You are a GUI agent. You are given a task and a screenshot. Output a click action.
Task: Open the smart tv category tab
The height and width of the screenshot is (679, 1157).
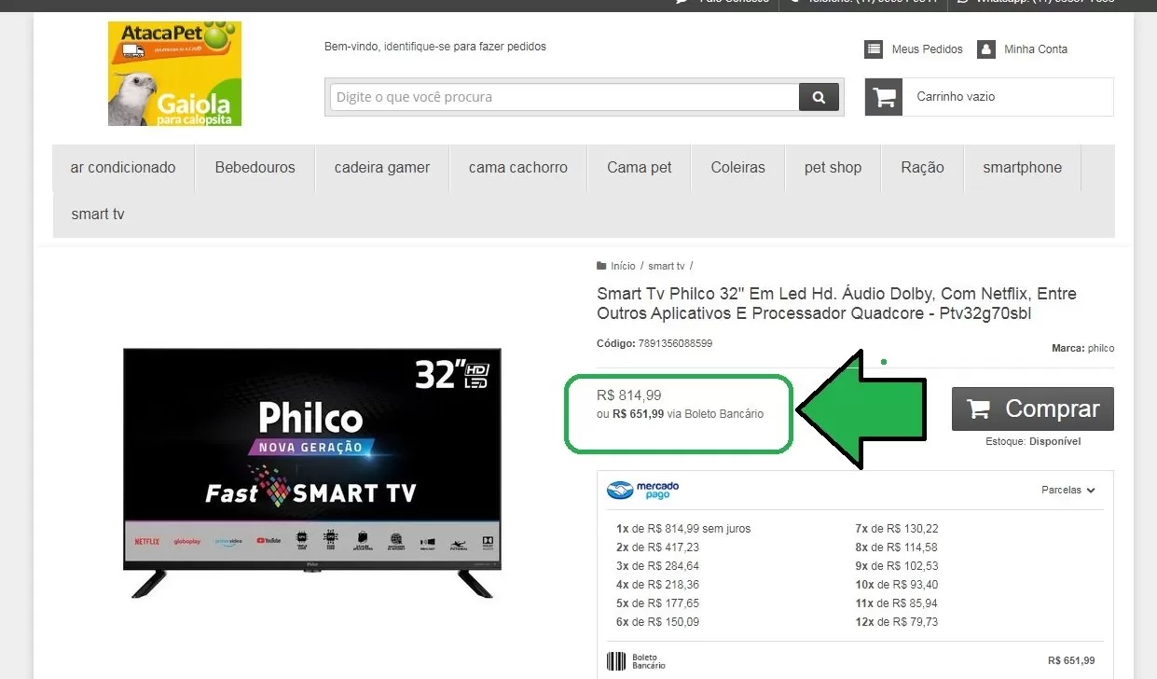[98, 215]
